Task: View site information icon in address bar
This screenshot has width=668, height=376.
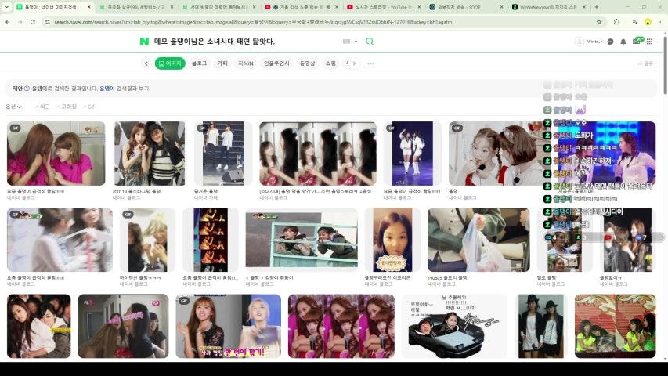Action: pyautogui.click(x=47, y=22)
